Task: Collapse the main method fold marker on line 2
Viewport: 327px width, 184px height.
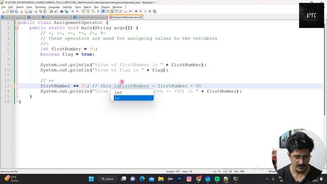Action: (17, 28)
